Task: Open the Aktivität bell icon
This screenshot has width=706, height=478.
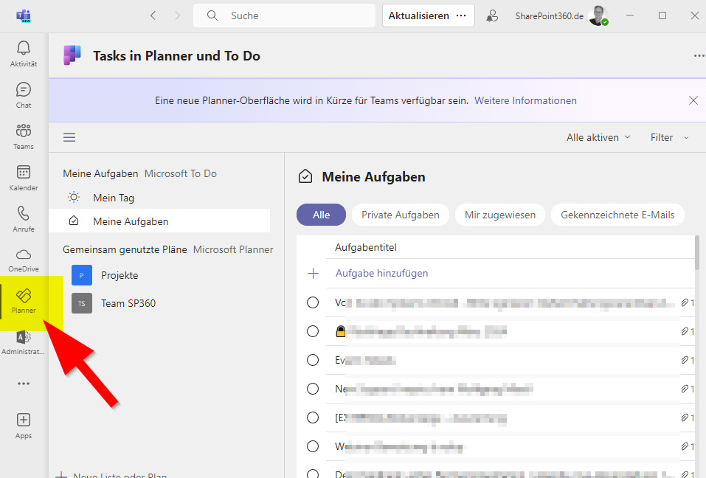Action: point(24,49)
